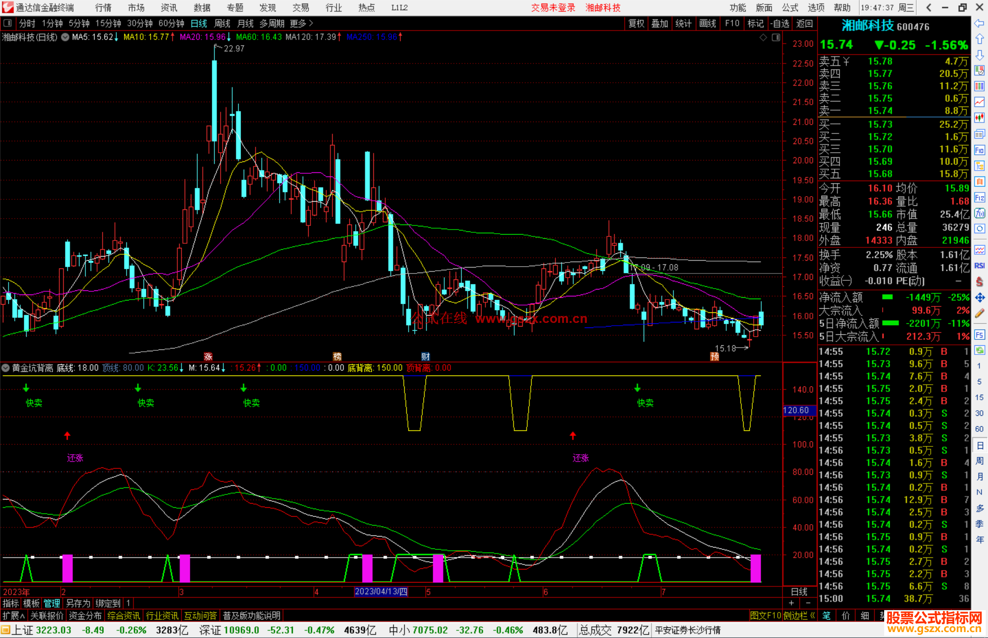Open the formula f(x) sidebar icon
Image resolution: width=988 pixels, height=638 pixels.
tap(979, 213)
